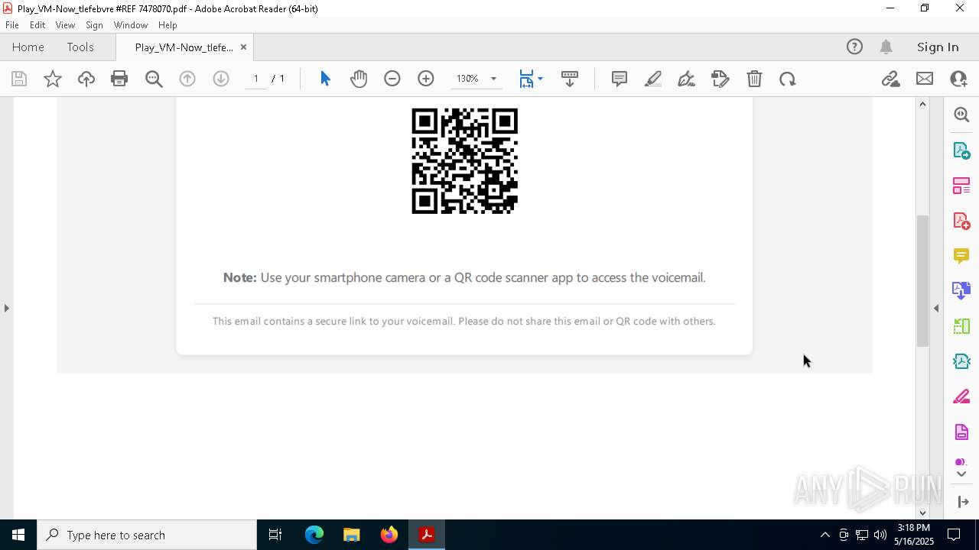
Task: Open purple Protect document tool
Action: (x=961, y=432)
